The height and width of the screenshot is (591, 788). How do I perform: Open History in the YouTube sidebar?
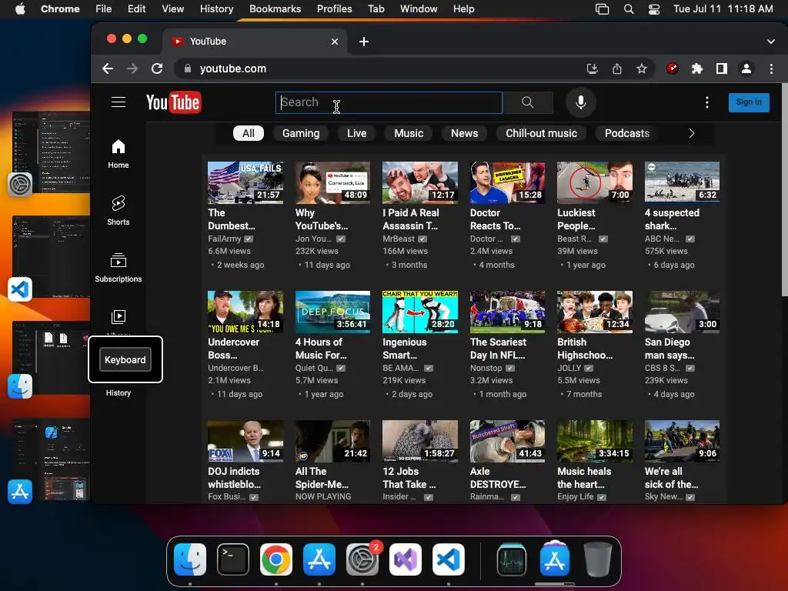118,393
